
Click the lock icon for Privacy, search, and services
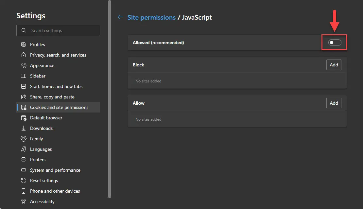point(23,55)
